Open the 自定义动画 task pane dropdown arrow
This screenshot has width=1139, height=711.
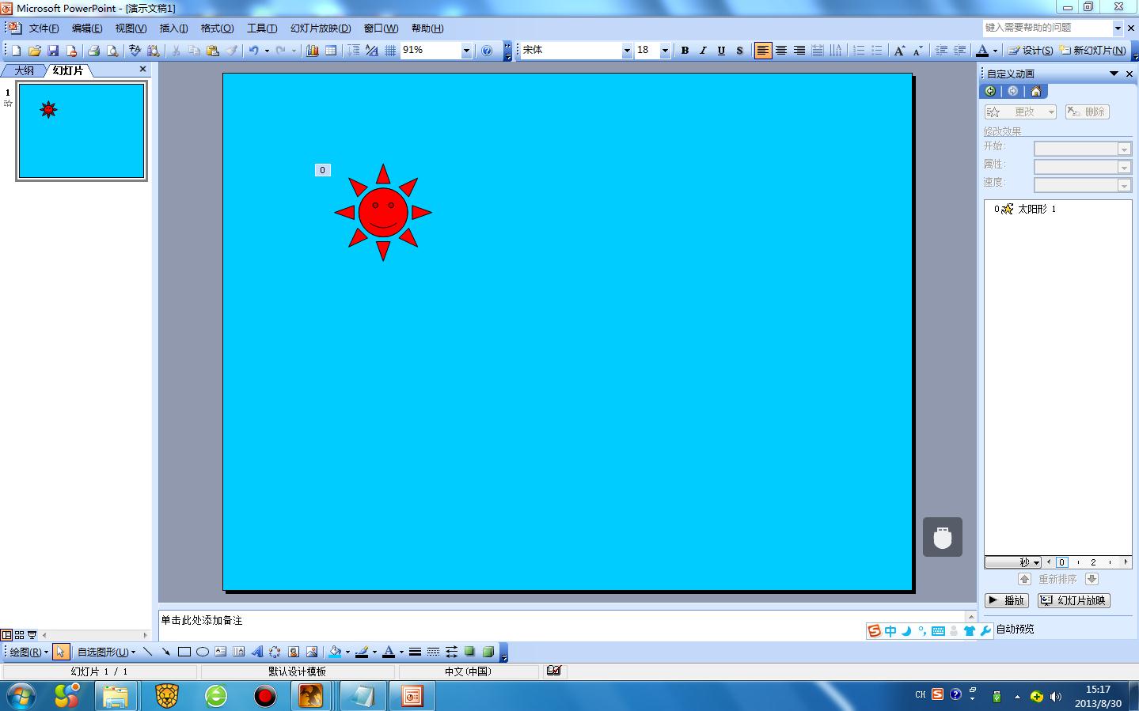coord(1114,74)
